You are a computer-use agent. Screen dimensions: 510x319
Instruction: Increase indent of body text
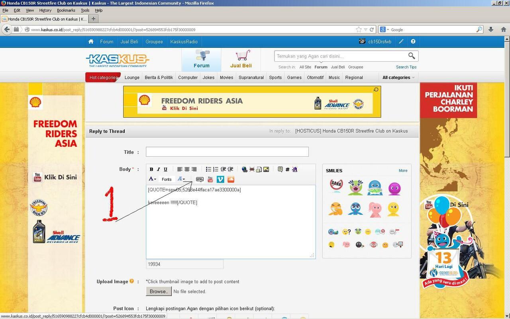[x=230, y=169]
